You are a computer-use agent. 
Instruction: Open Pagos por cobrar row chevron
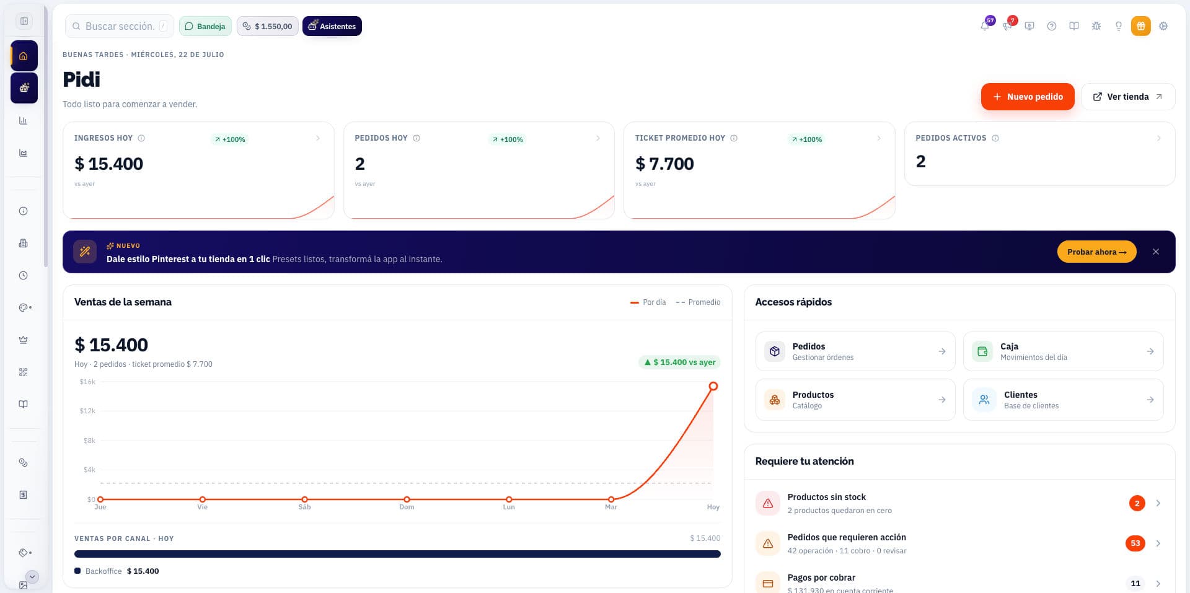1158,584
